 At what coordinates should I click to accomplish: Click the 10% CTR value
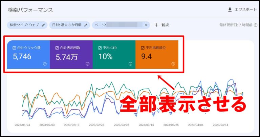click(x=106, y=56)
